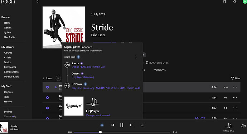Image resolution: width=247 pixels, height=134 pixels.
Task: Open the volume speaker icon
Action: (x=243, y=125)
